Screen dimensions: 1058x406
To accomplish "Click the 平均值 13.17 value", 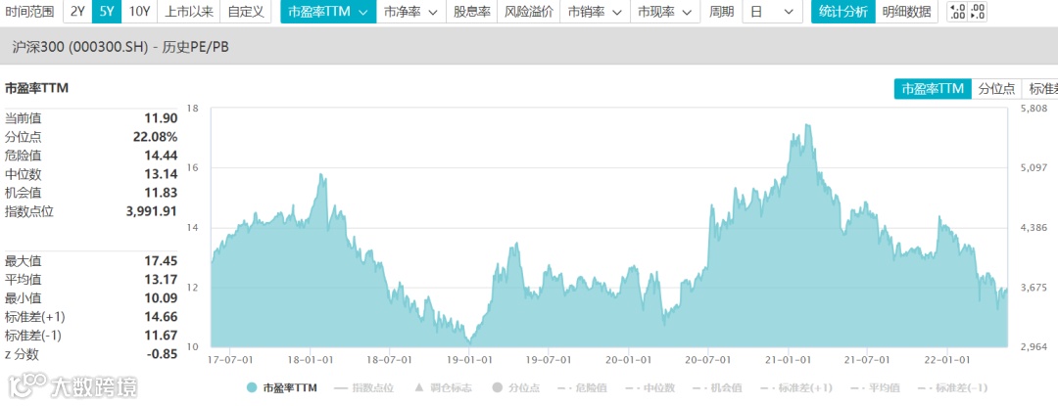I will (x=161, y=280).
